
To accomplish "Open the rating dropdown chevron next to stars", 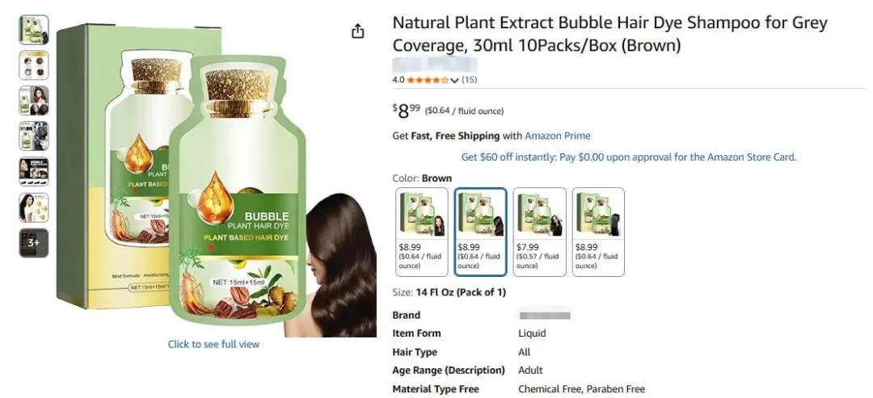I will pyautogui.click(x=454, y=80).
